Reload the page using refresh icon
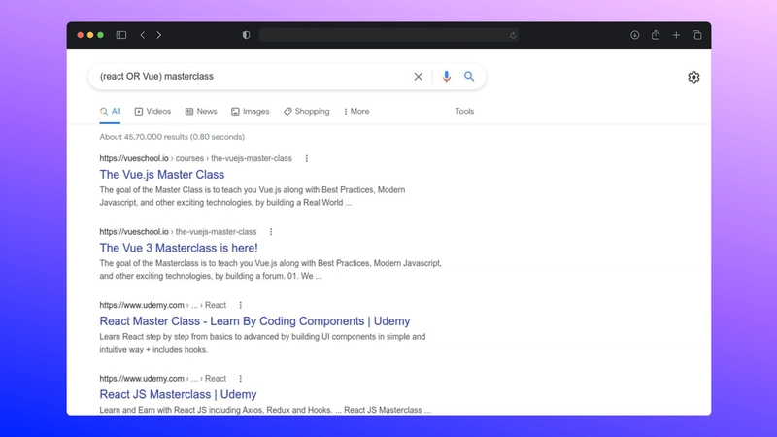The height and width of the screenshot is (437, 777). (x=513, y=35)
